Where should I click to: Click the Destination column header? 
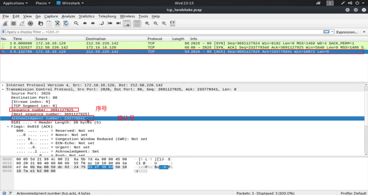[116, 39]
